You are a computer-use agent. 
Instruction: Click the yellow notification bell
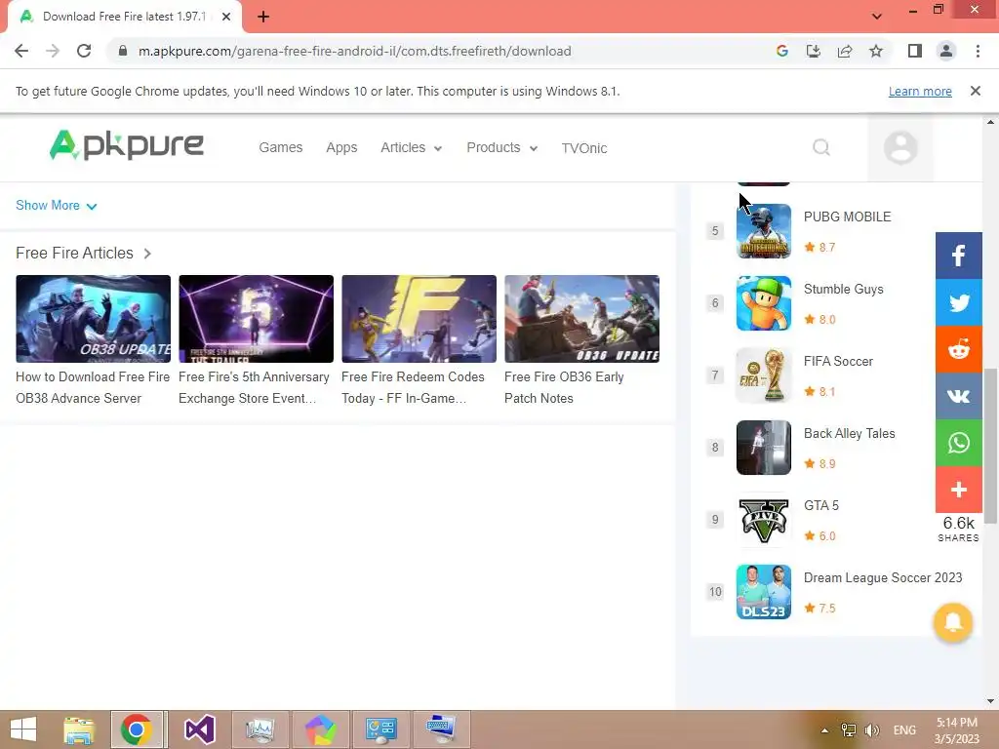[x=952, y=622]
